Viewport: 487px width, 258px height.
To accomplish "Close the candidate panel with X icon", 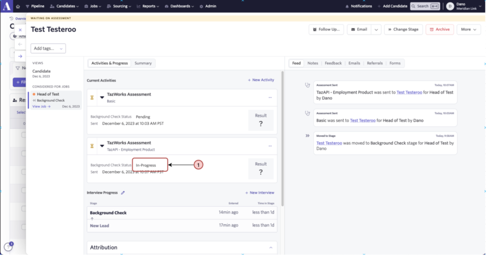I will pos(20,30).
